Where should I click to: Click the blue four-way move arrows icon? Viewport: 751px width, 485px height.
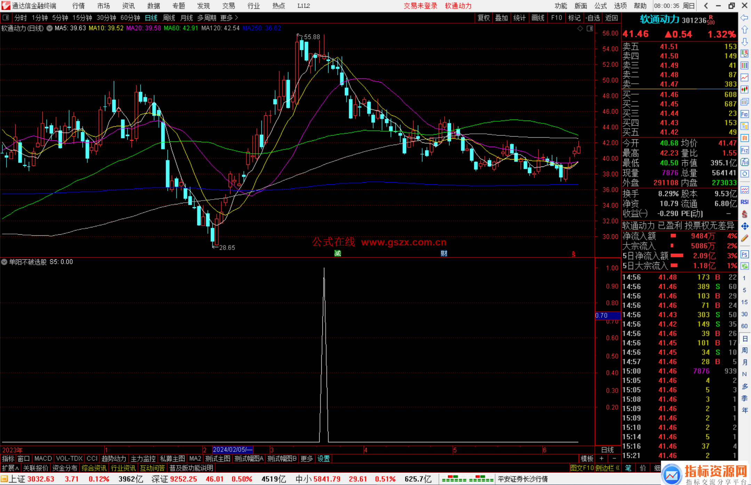point(744,226)
